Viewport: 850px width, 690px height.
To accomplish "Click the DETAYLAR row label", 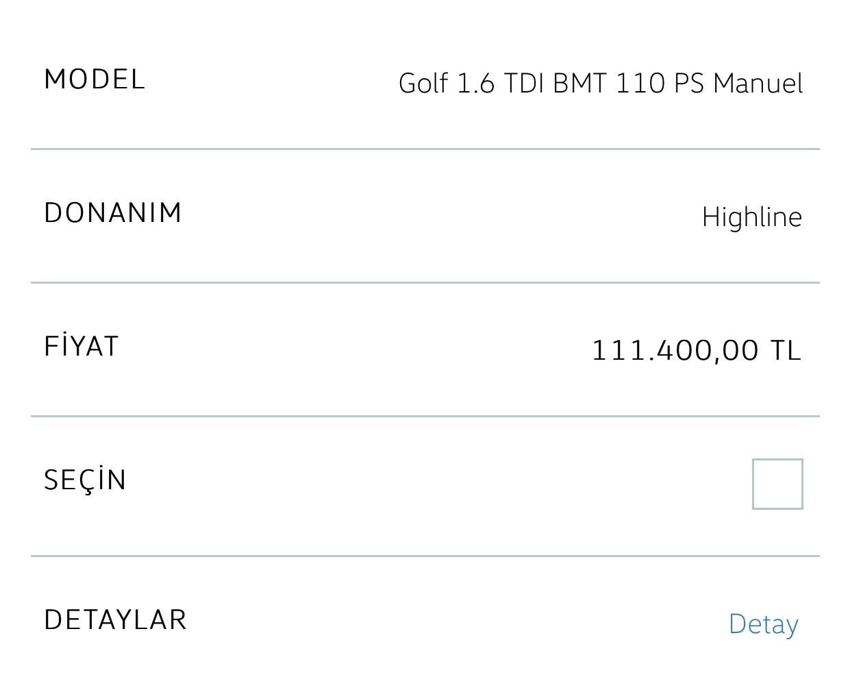I will [x=115, y=620].
